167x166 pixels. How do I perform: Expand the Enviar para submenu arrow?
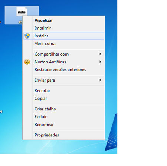click(100, 80)
